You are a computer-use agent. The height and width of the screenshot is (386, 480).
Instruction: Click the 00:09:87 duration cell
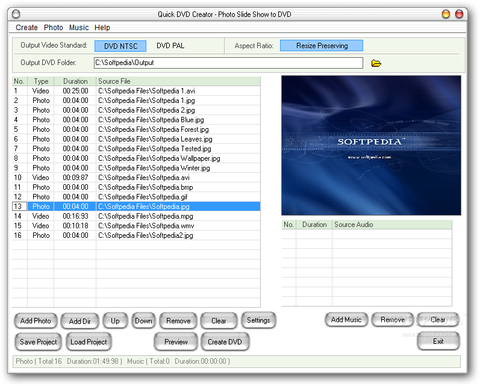(x=75, y=178)
